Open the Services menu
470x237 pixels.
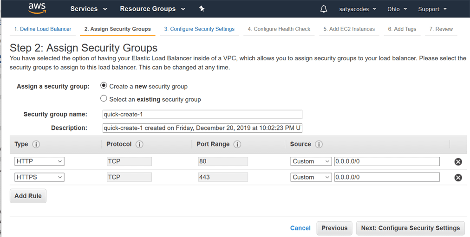pyautogui.click(x=89, y=9)
